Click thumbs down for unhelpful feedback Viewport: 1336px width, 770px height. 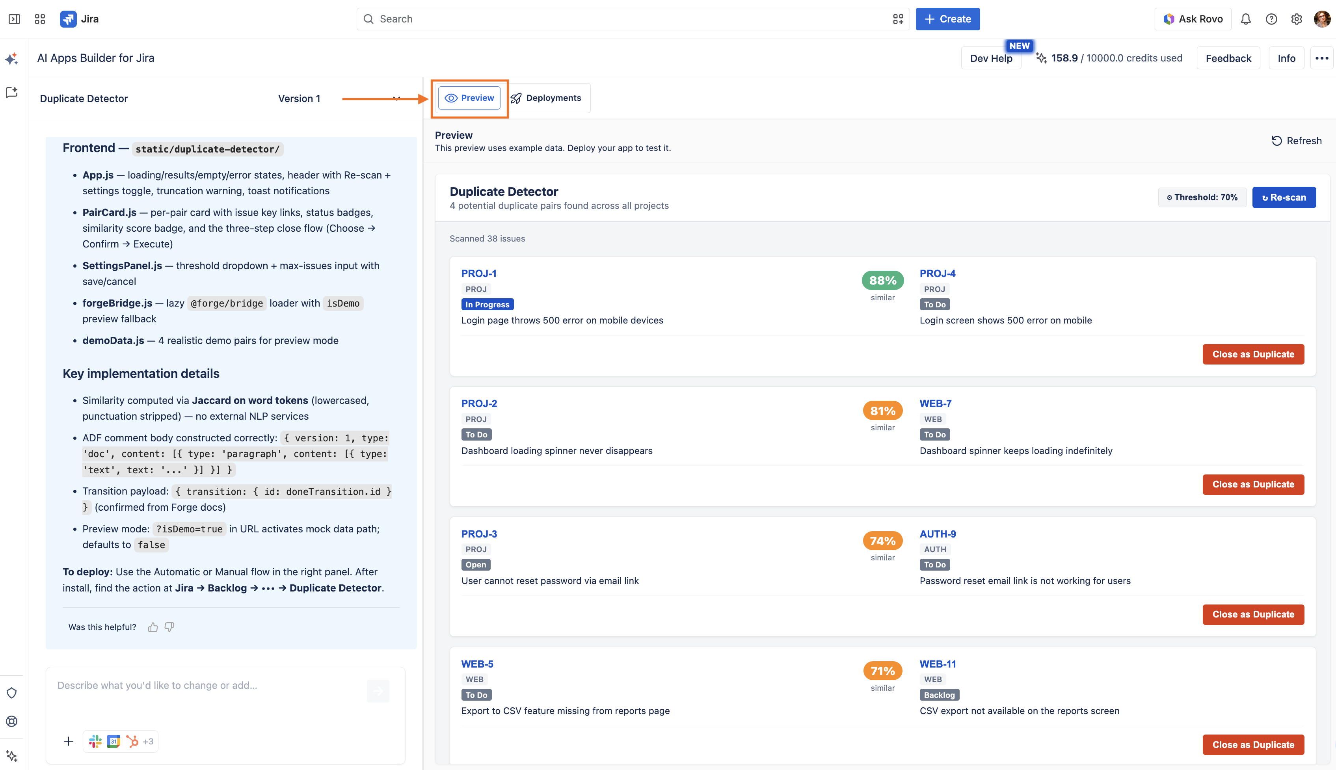pos(169,627)
